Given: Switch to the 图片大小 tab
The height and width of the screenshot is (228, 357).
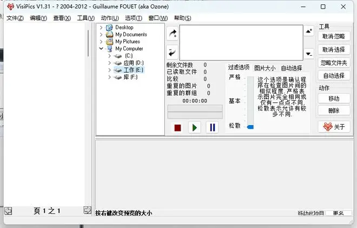Looking at the screenshot, I should (265, 68).
